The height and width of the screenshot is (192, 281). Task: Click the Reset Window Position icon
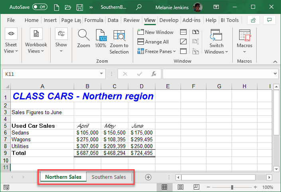point(196,51)
